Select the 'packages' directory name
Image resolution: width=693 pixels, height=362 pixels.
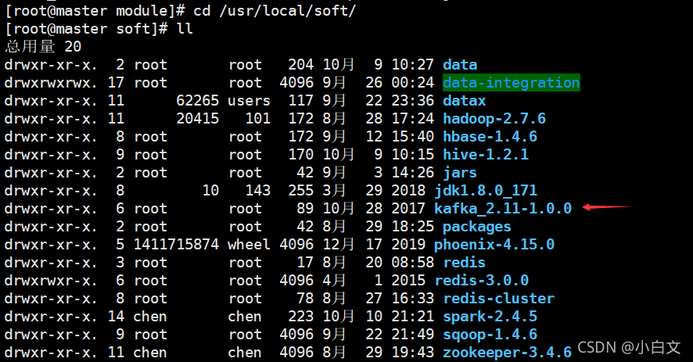tap(477, 227)
